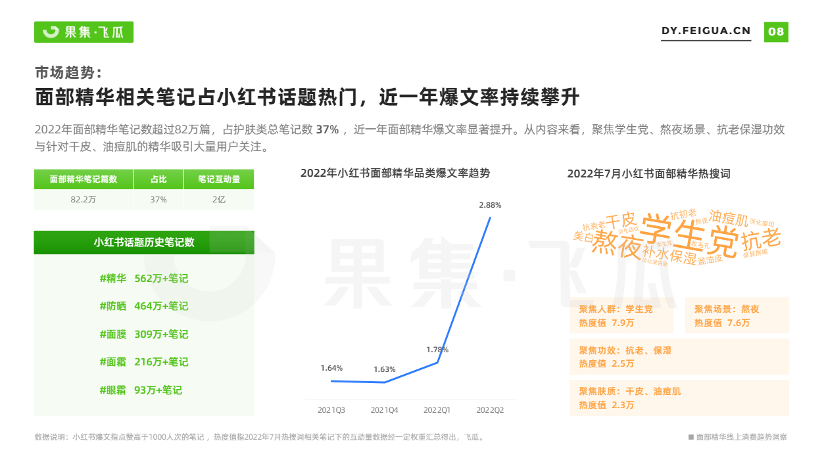Click the topic row #面膜 309万+笔记
Image resolution: width=822 pixels, height=462 pixels.
144,335
